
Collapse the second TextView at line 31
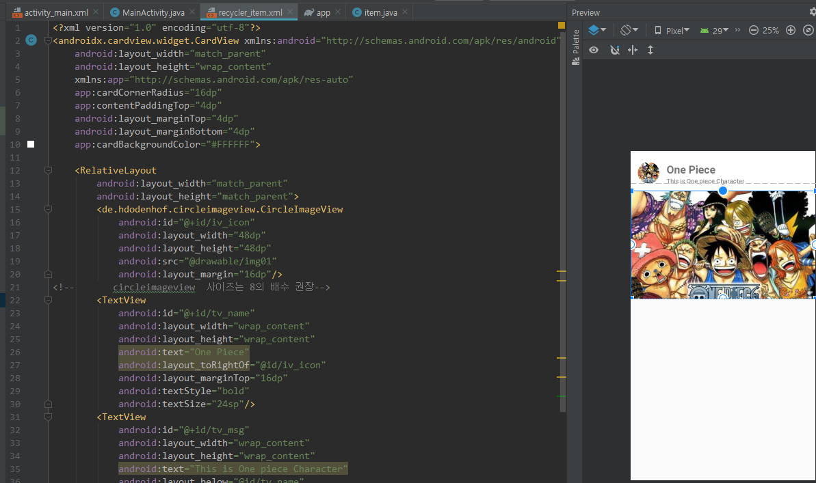(x=48, y=417)
